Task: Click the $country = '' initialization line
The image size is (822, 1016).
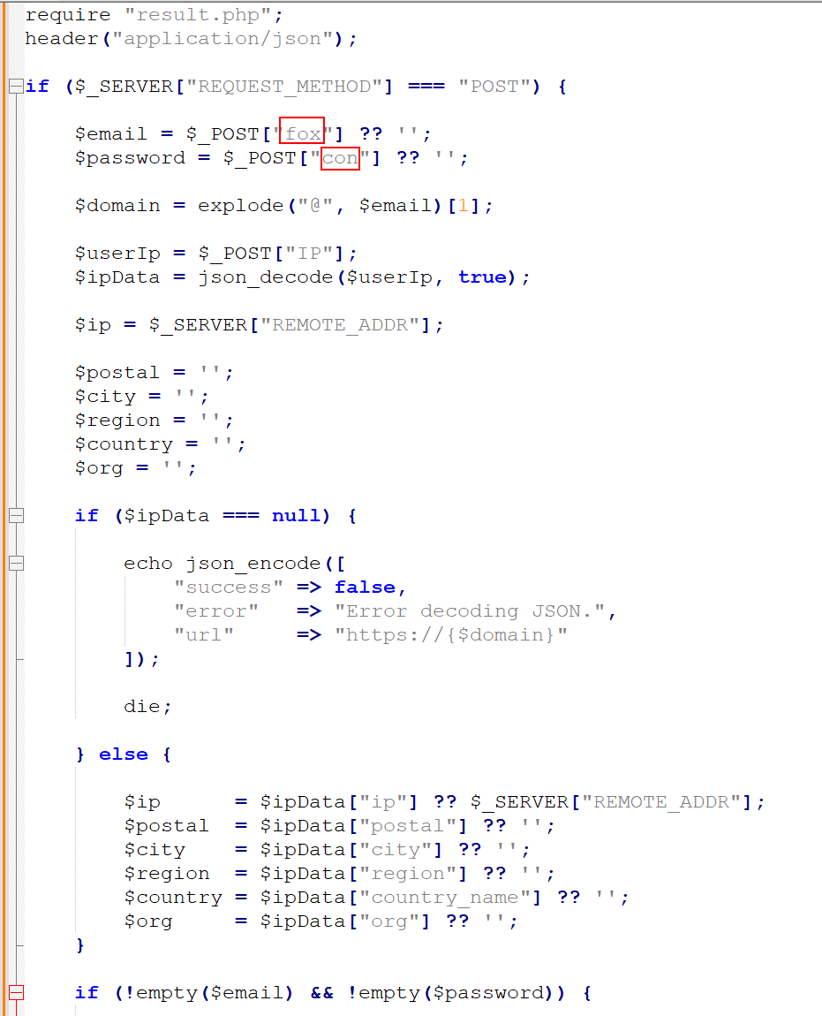Action: click(160, 444)
